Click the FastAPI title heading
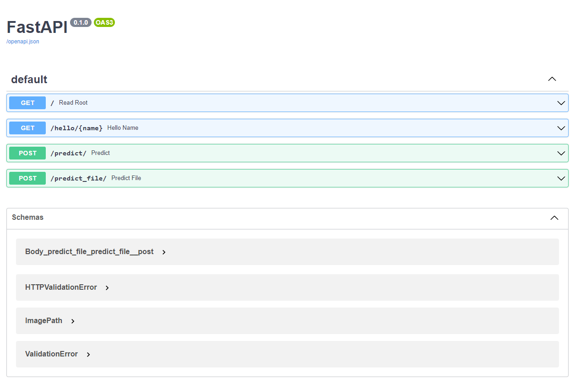The image size is (575, 388). [37, 27]
